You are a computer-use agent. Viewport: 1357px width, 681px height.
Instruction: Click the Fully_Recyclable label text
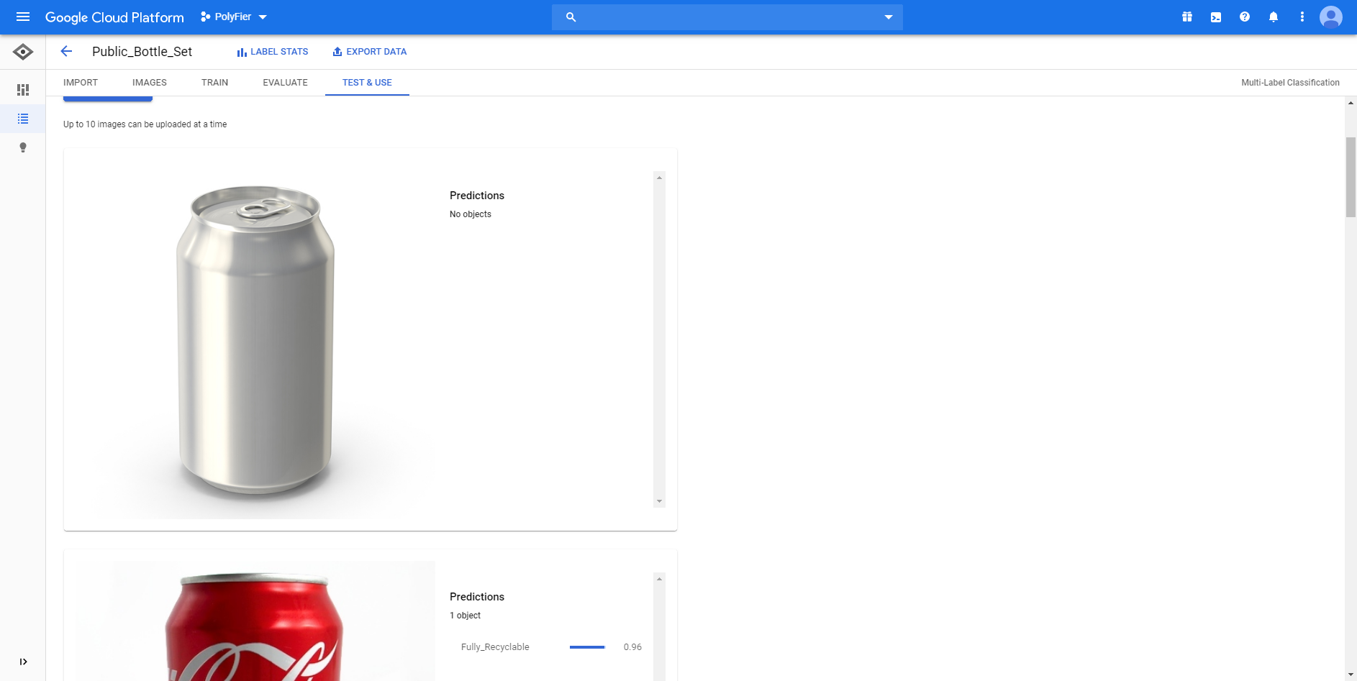point(495,647)
